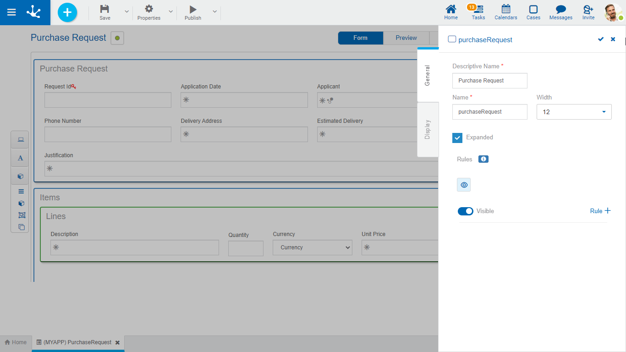Click the Descriptive Name input field

(489, 81)
